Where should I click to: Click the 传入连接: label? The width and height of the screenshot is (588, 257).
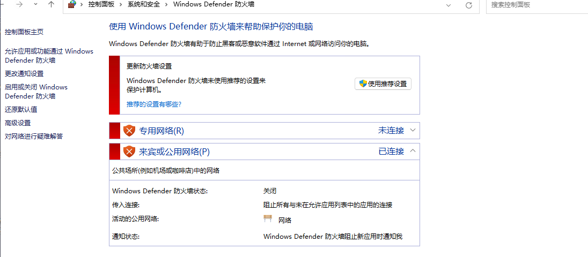[125, 205]
